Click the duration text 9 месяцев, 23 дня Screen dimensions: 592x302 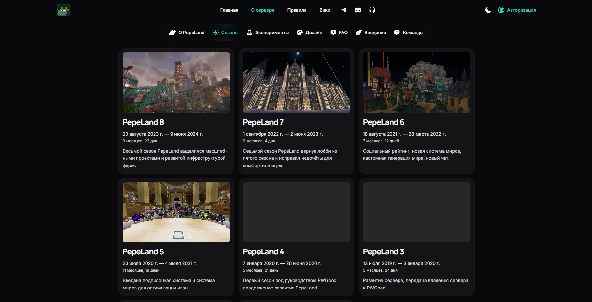pos(140,141)
